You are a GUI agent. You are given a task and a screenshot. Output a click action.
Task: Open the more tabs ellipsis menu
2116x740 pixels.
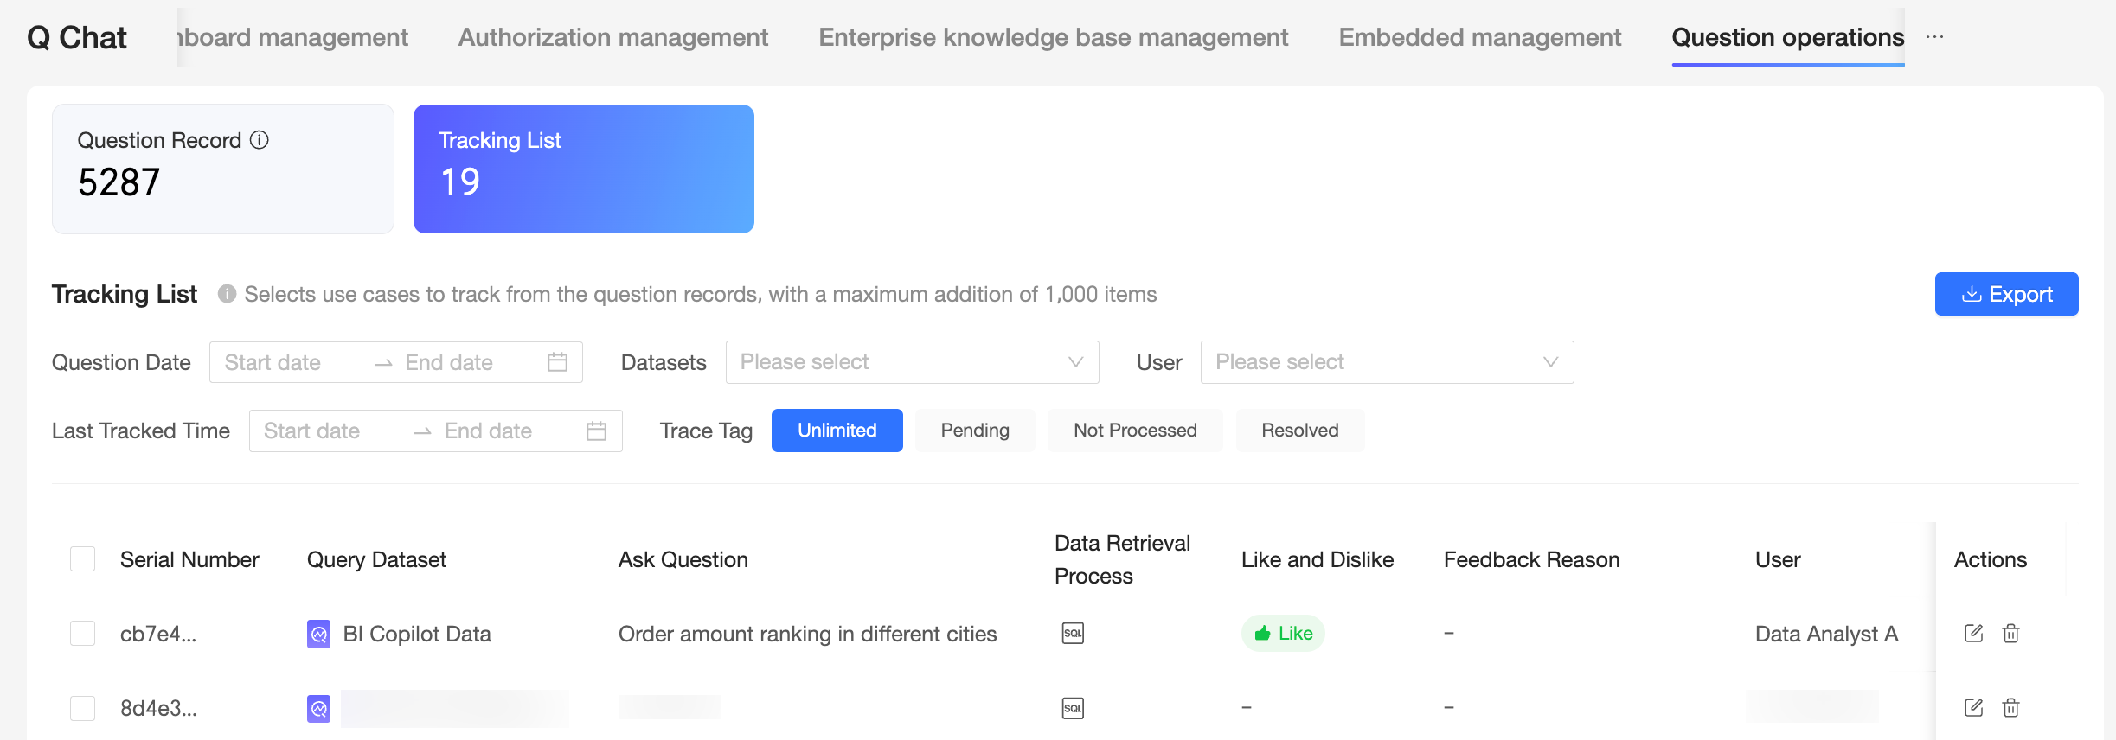[x=1935, y=37]
